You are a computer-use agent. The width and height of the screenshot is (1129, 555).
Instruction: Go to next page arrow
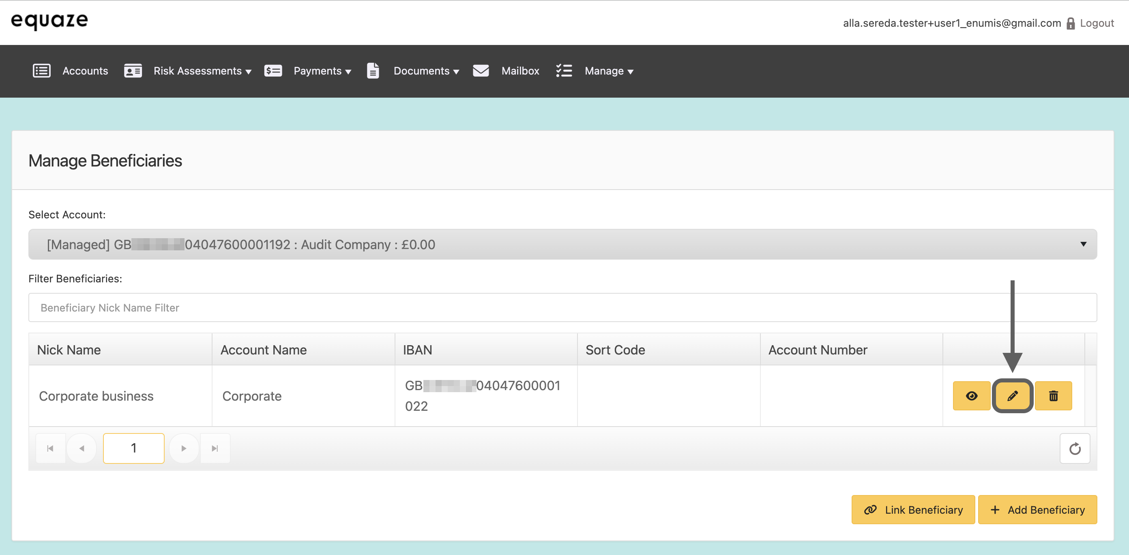tap(184, 448)
